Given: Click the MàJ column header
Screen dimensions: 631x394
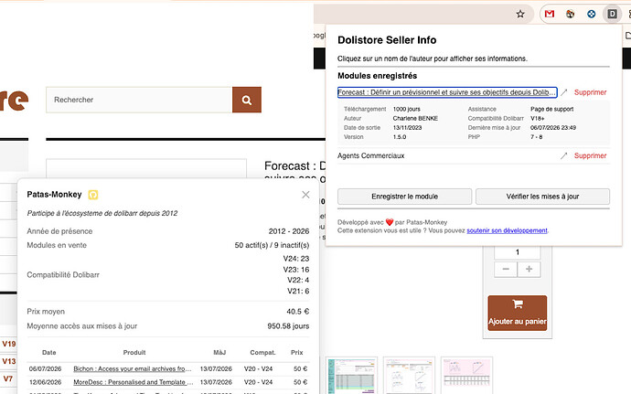Looking at the screenshot, I should point(219,353).
